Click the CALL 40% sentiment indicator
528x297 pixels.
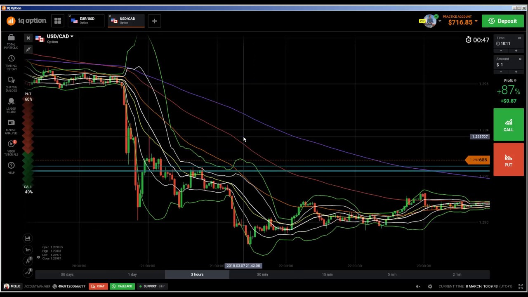tap(28, 189)
